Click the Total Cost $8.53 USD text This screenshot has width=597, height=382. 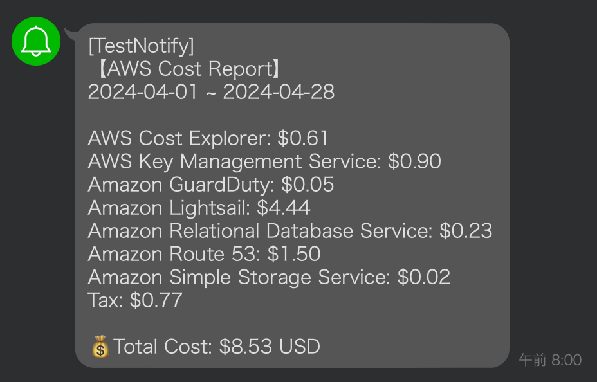pos(217,347)
